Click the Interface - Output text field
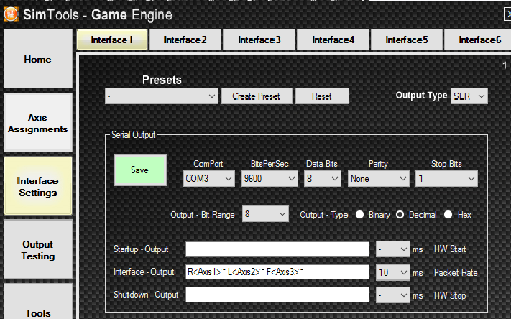 tap(277, 272)
